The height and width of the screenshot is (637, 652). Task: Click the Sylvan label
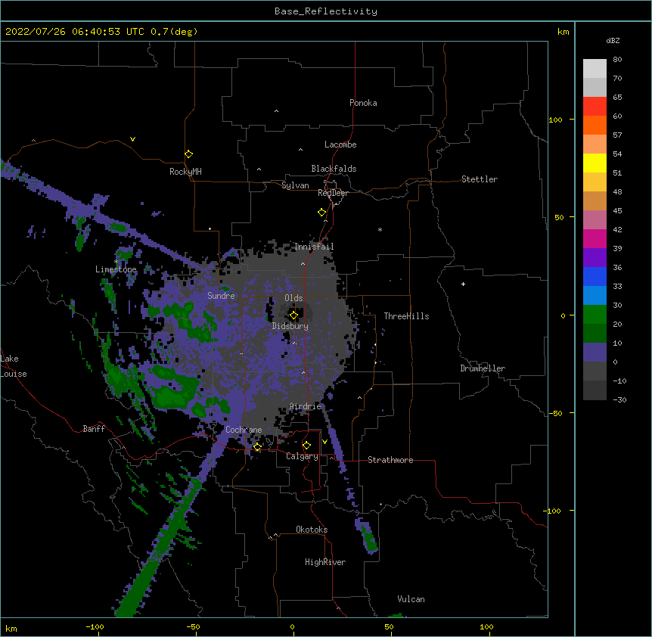click(295, 185)
